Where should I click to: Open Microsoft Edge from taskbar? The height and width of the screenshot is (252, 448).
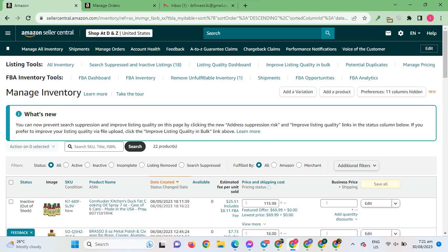(235, 244)
